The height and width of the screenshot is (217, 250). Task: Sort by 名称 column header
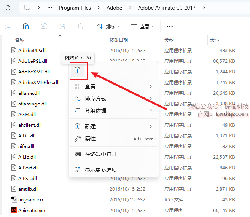(x=20, y=40)
